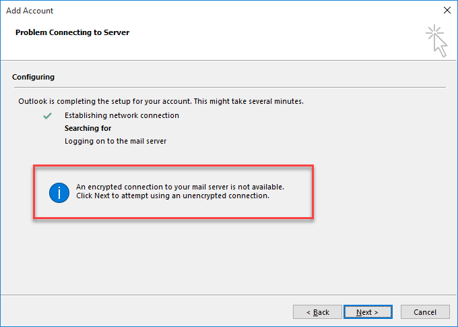
Task: Cancel the Add Account wizard
Action: pyautogui.click(x=425, y=311)
